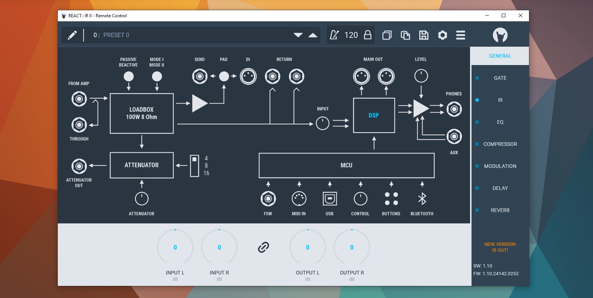The height and width of the screenshot is (298, 593).
Task: Open the DELAY tab
Action: (500, 188)
